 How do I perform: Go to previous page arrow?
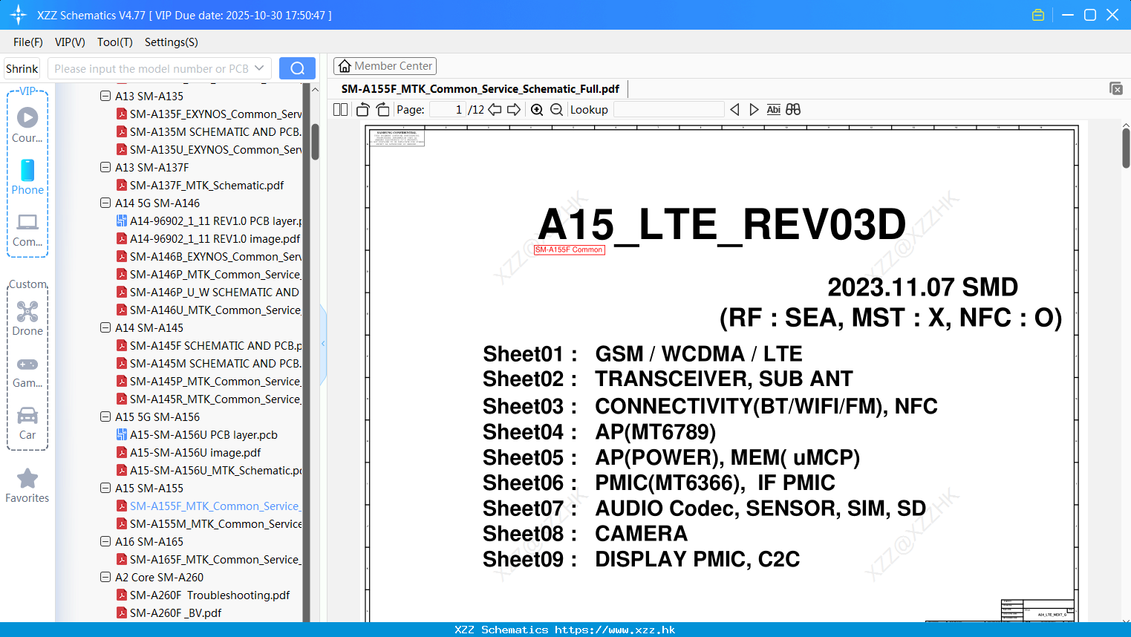(x=495, y=110)
